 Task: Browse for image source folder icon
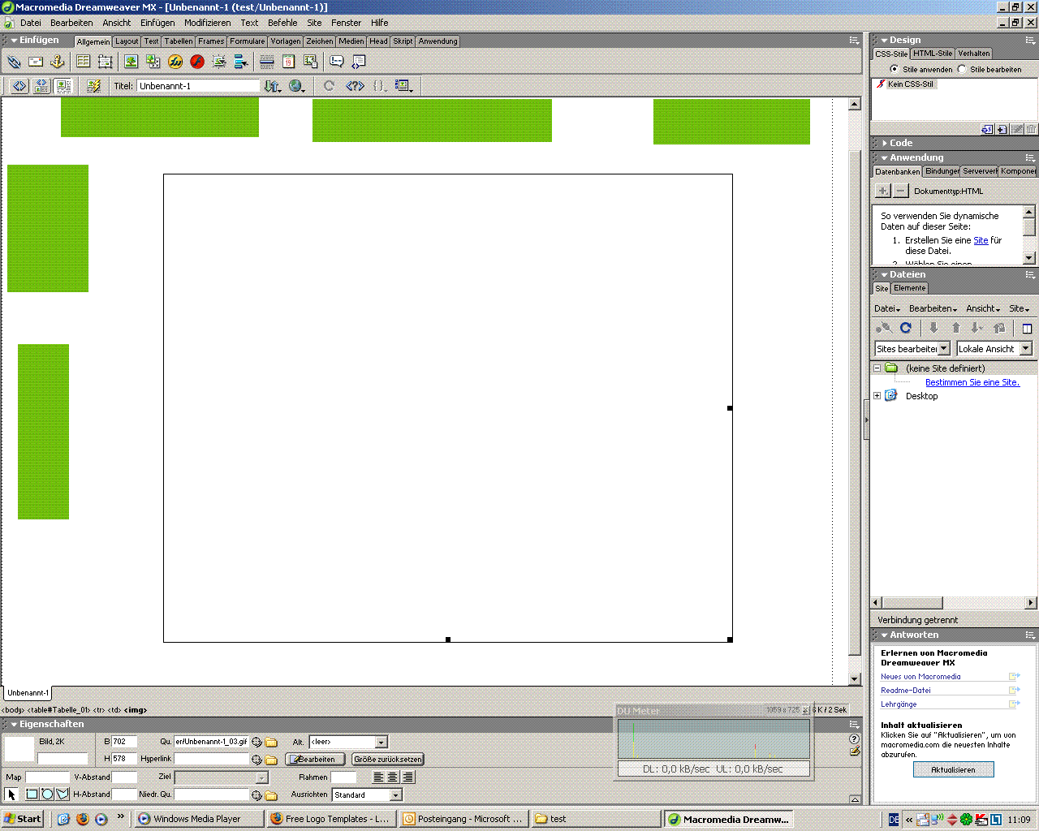271,742
